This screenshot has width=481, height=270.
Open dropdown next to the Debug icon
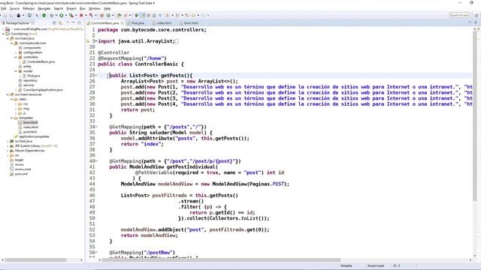click(x=56, y=15)
